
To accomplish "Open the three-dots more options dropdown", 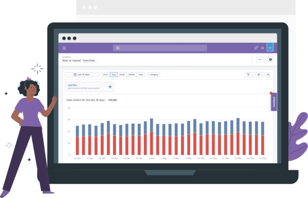I will (x=260, y=60).
